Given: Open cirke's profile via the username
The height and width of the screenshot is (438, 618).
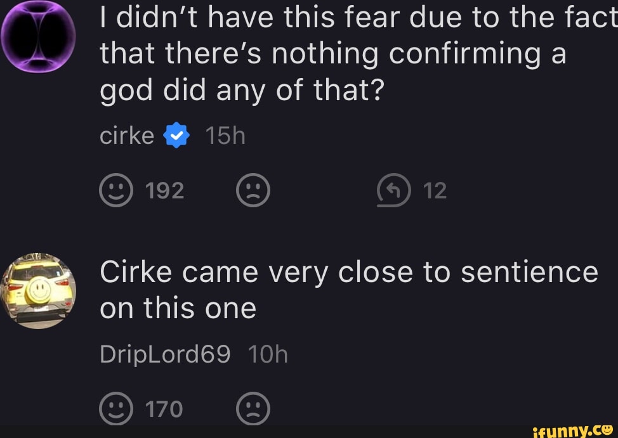Looking at the screenshot, I should (x=126, y=135).
